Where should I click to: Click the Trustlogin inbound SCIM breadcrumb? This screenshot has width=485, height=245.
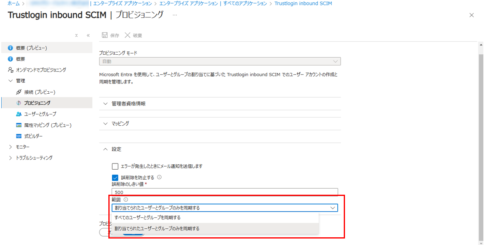(303, 3)
